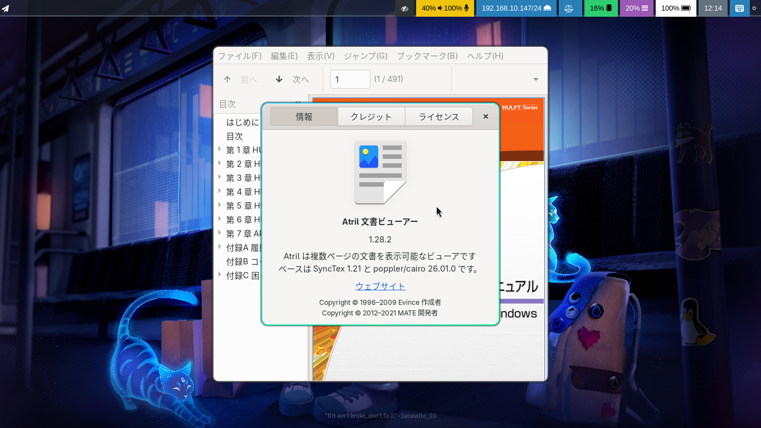The height and width of the screenshot is (428, 761).
Task: Click the balance scale icon in top bar
Action: point(569,8)
